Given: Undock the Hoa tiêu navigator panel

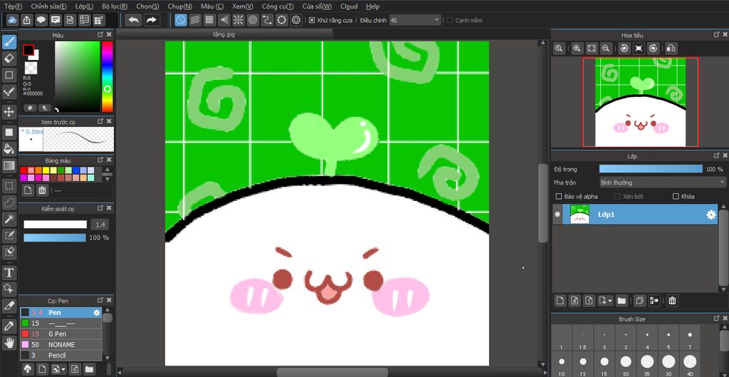Looking at the screenshot, I should click(716, 34).
